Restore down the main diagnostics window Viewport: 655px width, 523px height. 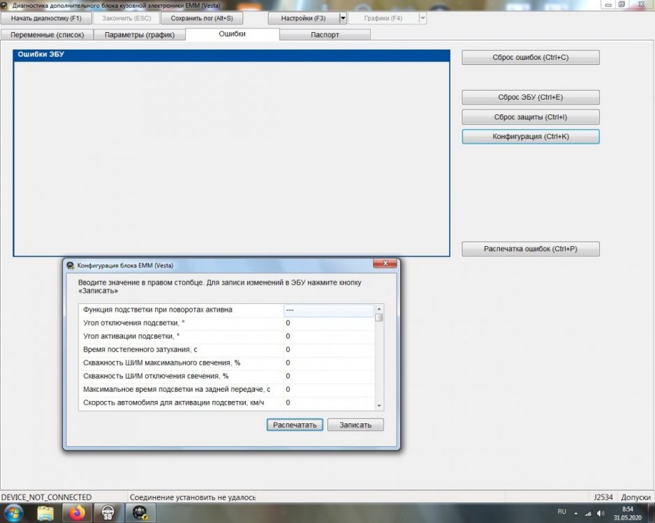(621, 4)
